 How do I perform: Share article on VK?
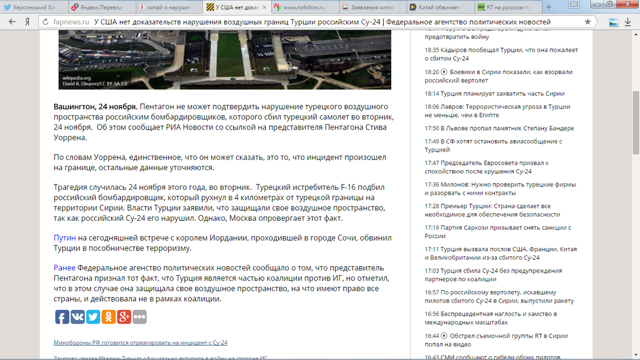point(77,317)
